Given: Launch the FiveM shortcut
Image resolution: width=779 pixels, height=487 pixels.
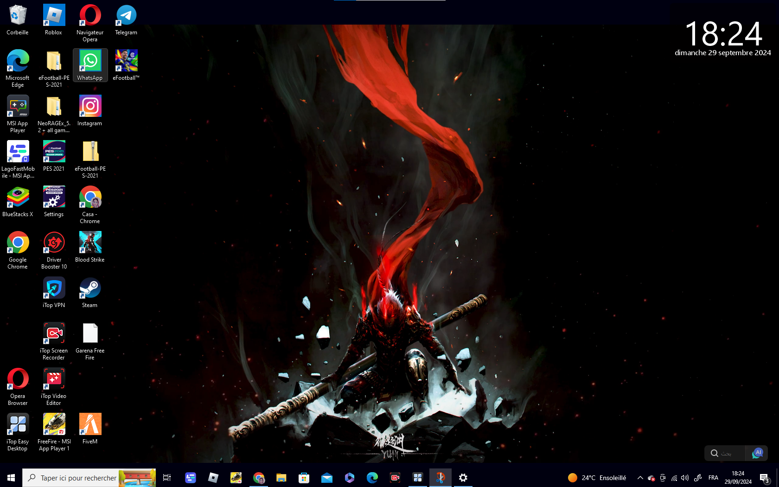Looking at the screenshot, I should tap(90, 429).
